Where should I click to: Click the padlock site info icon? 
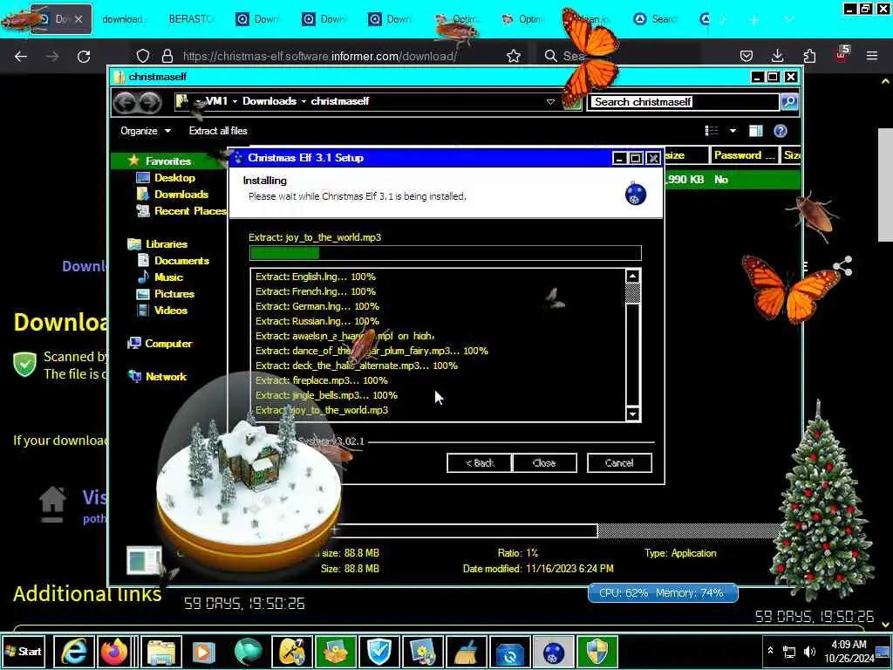167,56
